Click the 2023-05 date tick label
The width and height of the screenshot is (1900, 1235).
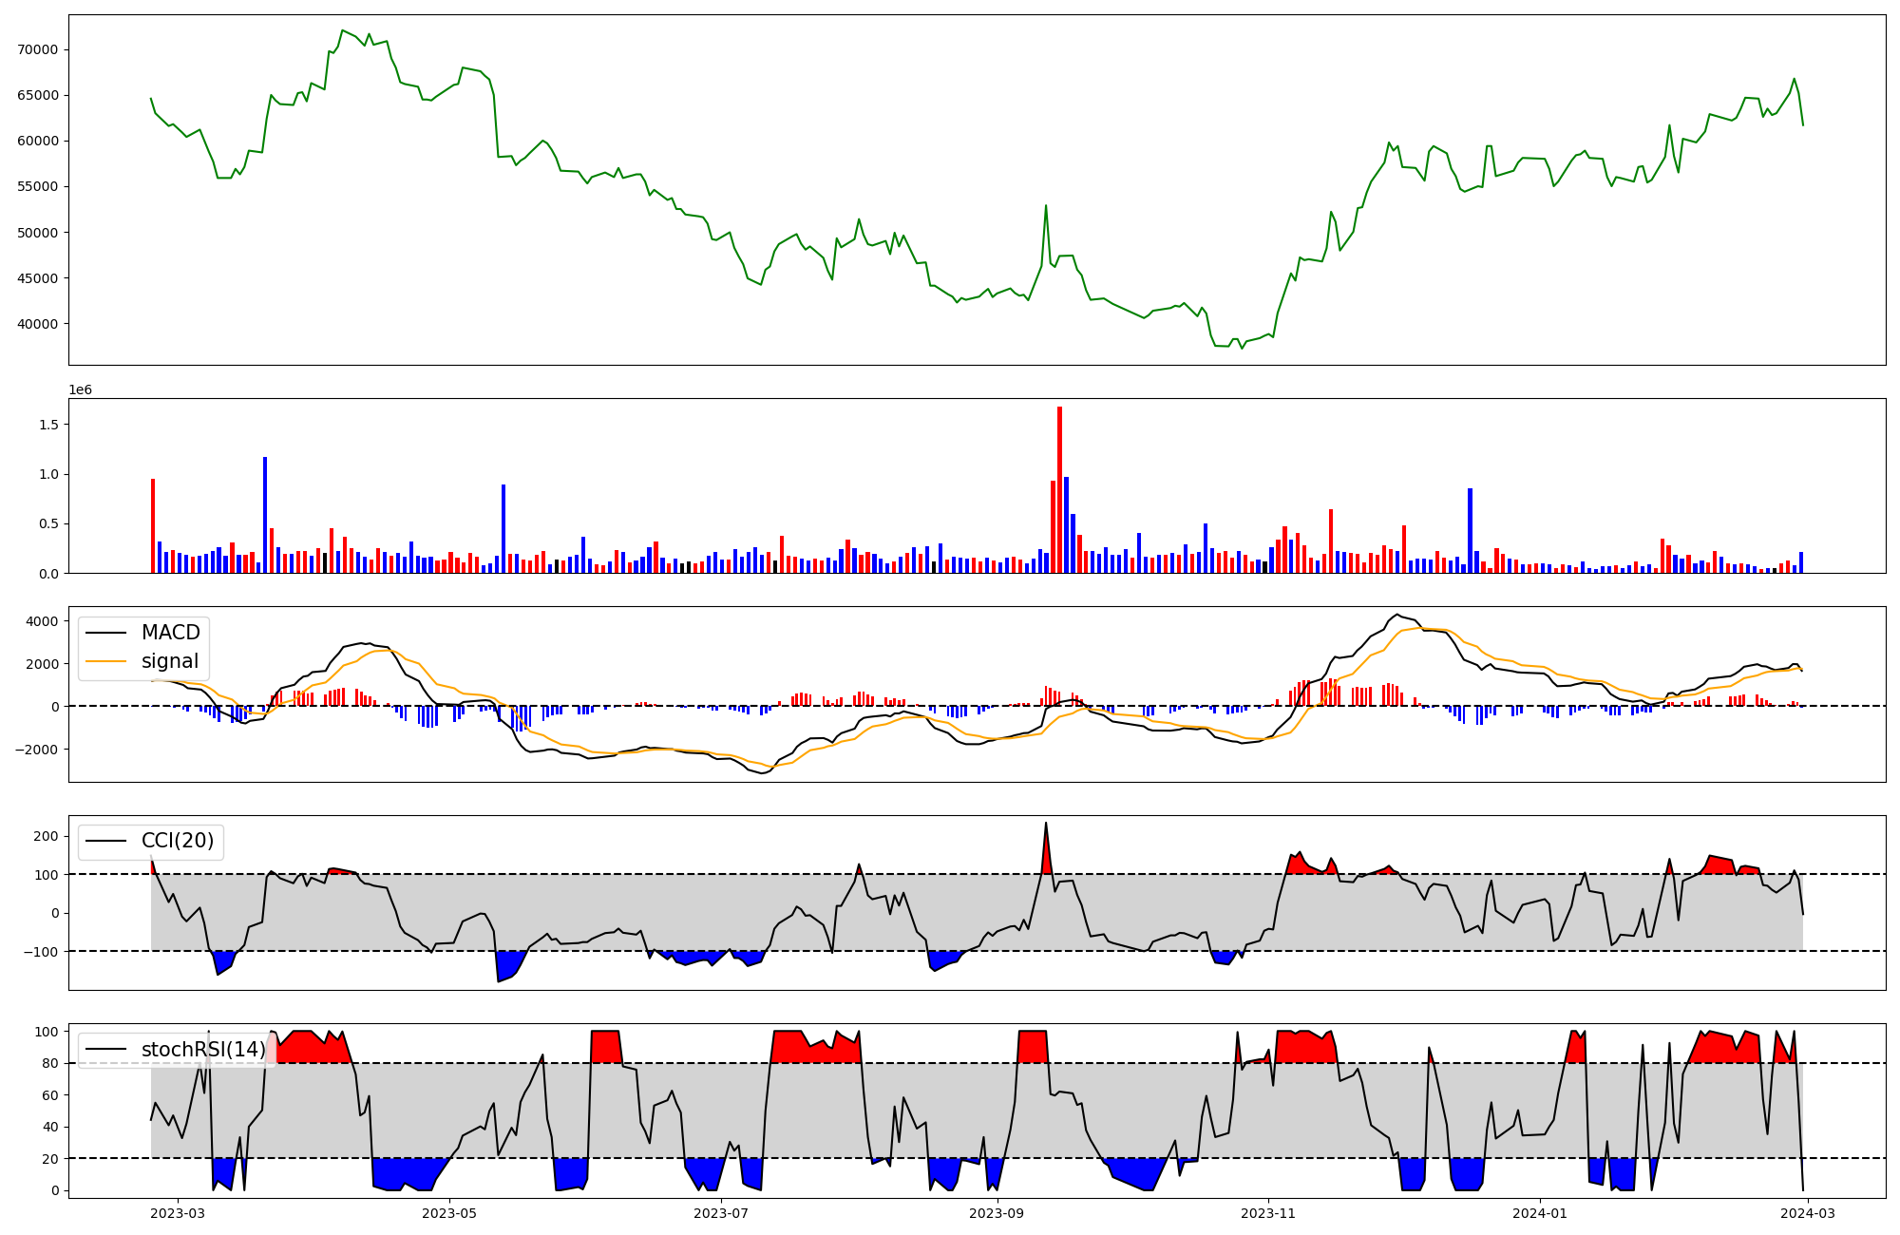tap(449, 1213)
